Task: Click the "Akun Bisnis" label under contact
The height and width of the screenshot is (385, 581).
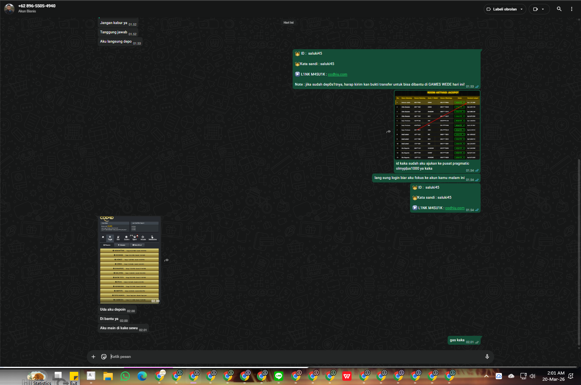Action: pyautogui.click(x=27, y=11)
